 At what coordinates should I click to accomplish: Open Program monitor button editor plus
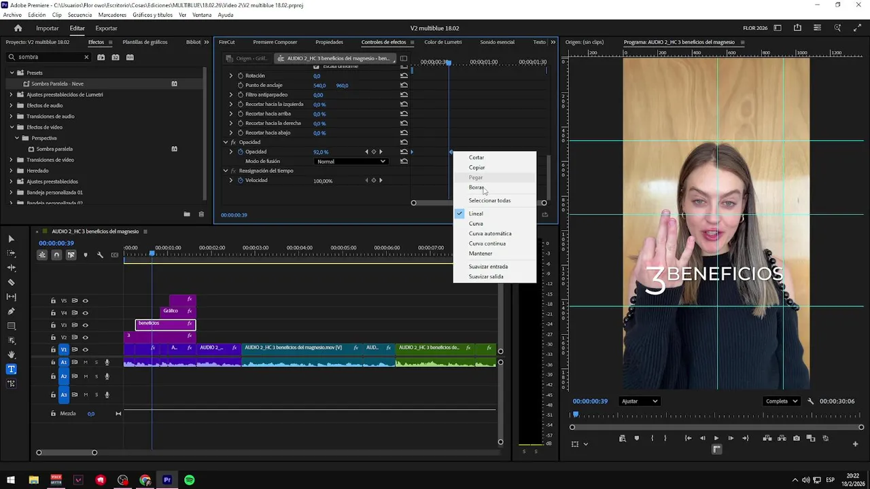pos(855,443)
